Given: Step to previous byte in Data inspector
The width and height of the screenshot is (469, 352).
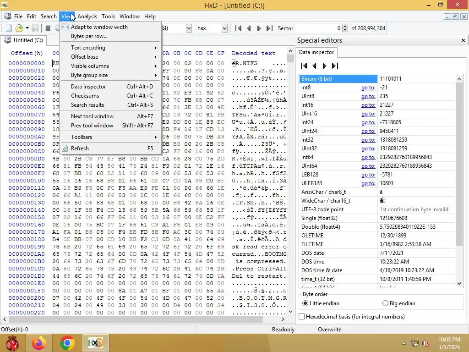Looking at the screenshot, I should point(314,66).
